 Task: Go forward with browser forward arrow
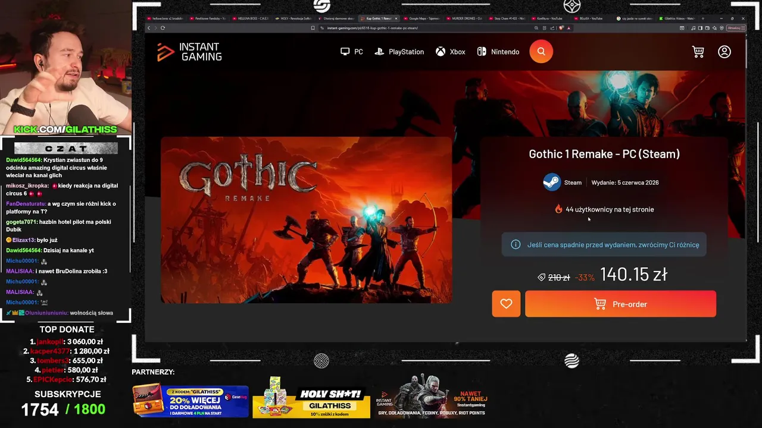[x=155, y=28]
